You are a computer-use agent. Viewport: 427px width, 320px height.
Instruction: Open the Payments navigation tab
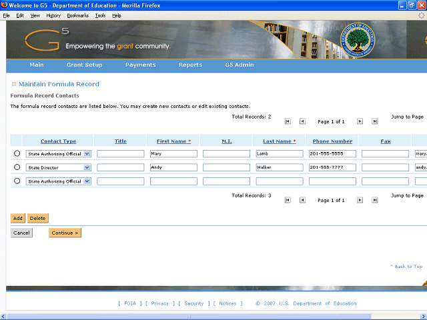[140, 65]
